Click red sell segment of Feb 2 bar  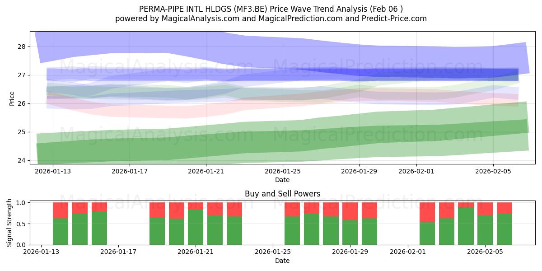[427, 212]
